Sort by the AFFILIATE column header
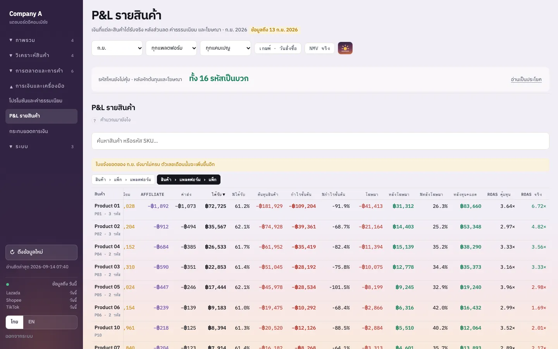 152,194
